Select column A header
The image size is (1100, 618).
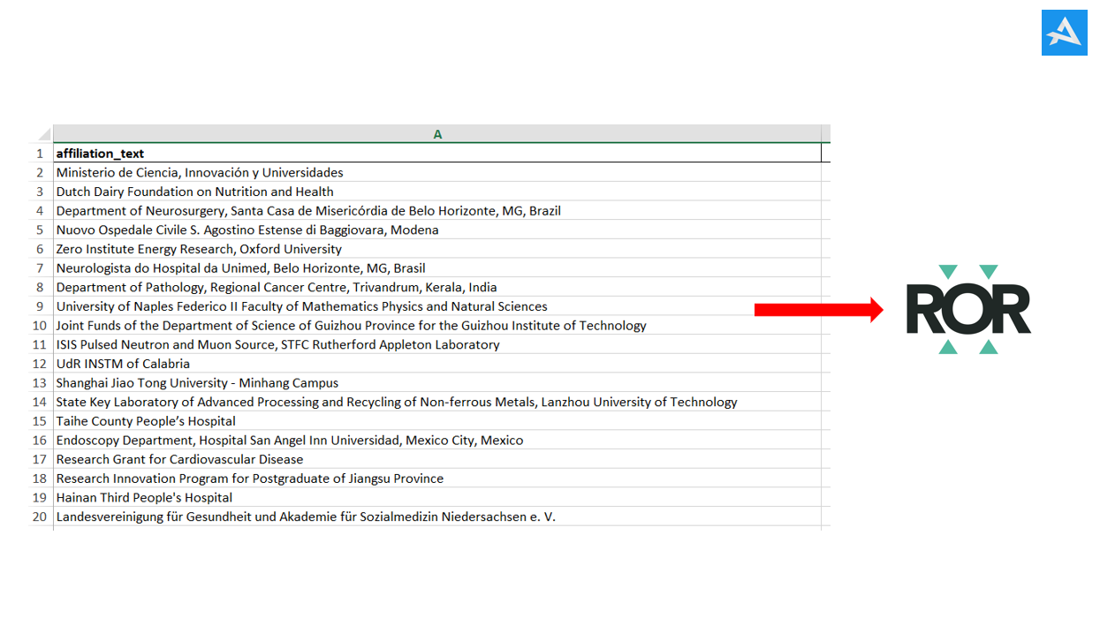coord(437,134)
